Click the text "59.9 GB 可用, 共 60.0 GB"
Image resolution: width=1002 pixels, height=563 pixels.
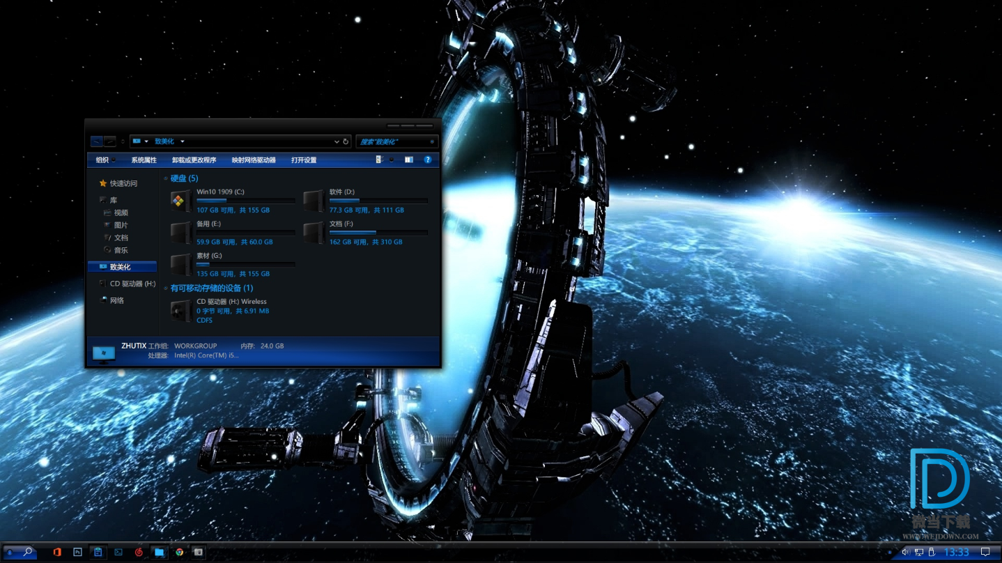click(235, 242)
